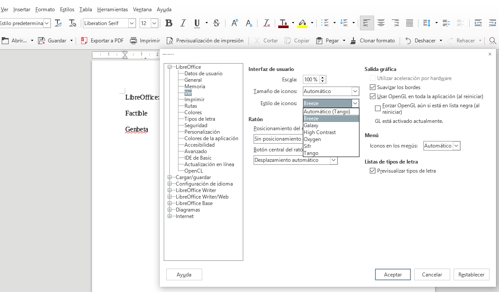Select the Clonar formato tool
Image resolution: width=499 pixels, height=292 pixels.
[x=373, y=40]
